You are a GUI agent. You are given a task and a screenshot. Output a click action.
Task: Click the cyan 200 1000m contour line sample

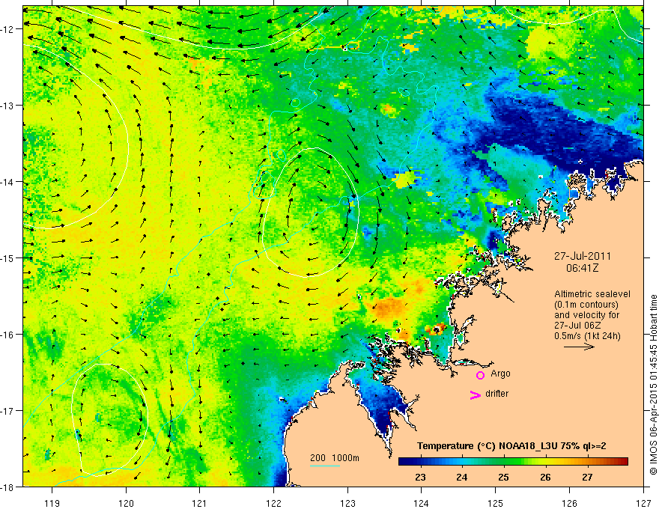point(325,466)
